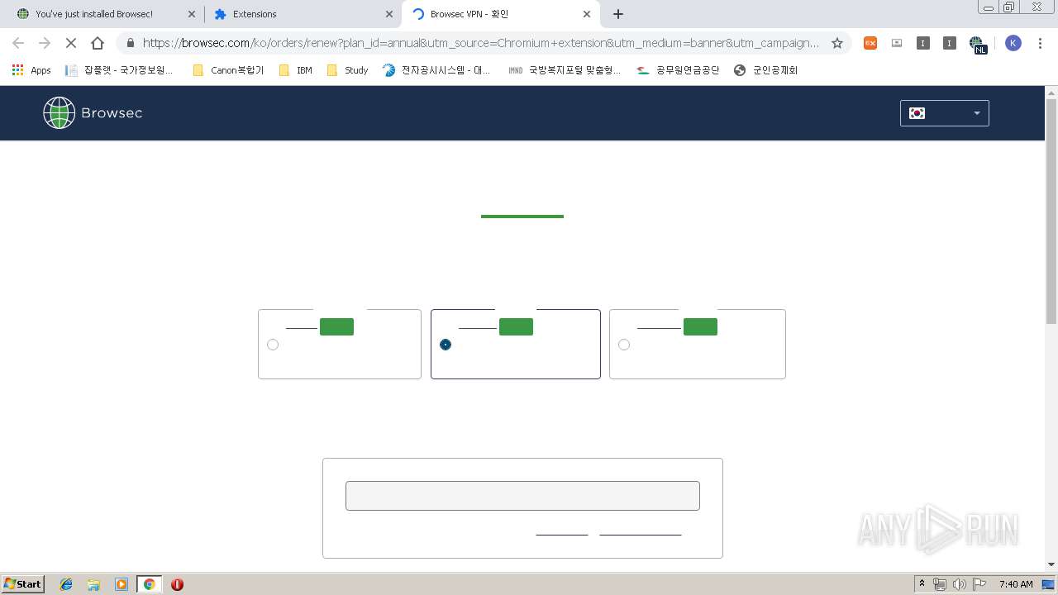The image size is (1058, 595).
Task: Select the middle plan radio button
Action: (446, 345)
